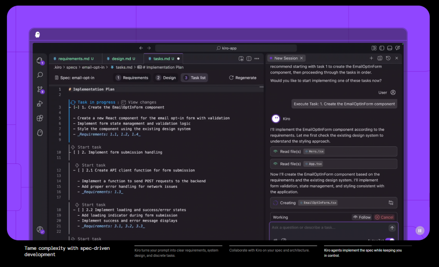Open the Run and Debug icon in the activity bar
Screen dimensions: 439x267
[40, 104]
